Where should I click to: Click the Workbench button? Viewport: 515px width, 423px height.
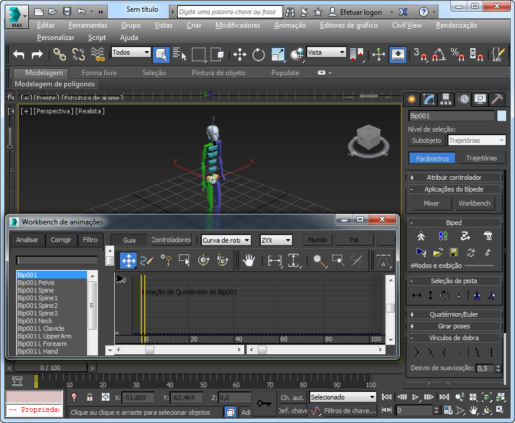[x=474, y=203]
